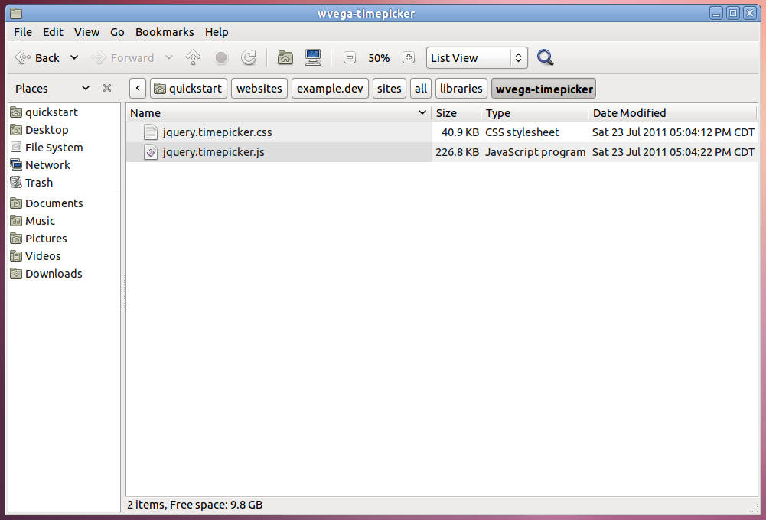The image size is (766, 520).
Task: Click the 40.9 KB size cell
Action: 460,132
